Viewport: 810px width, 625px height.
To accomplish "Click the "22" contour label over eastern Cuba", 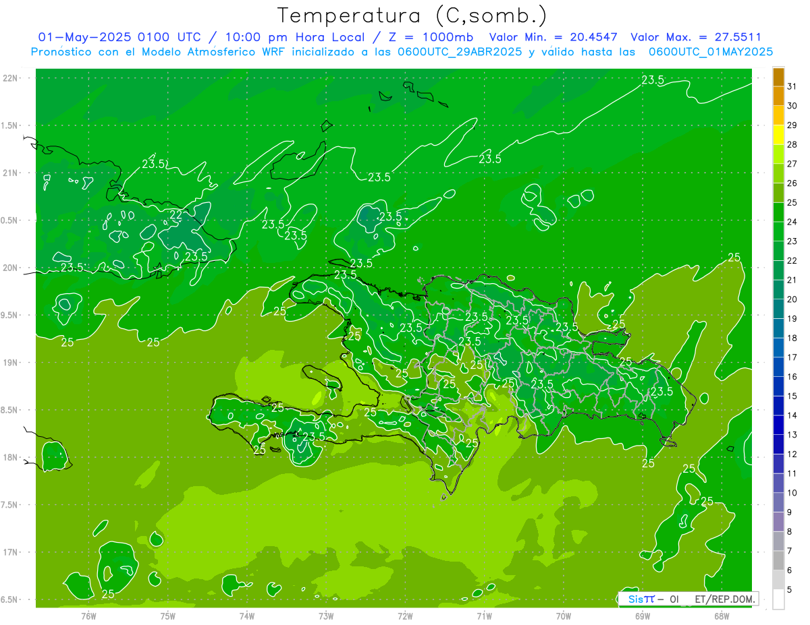I will 175,215.
